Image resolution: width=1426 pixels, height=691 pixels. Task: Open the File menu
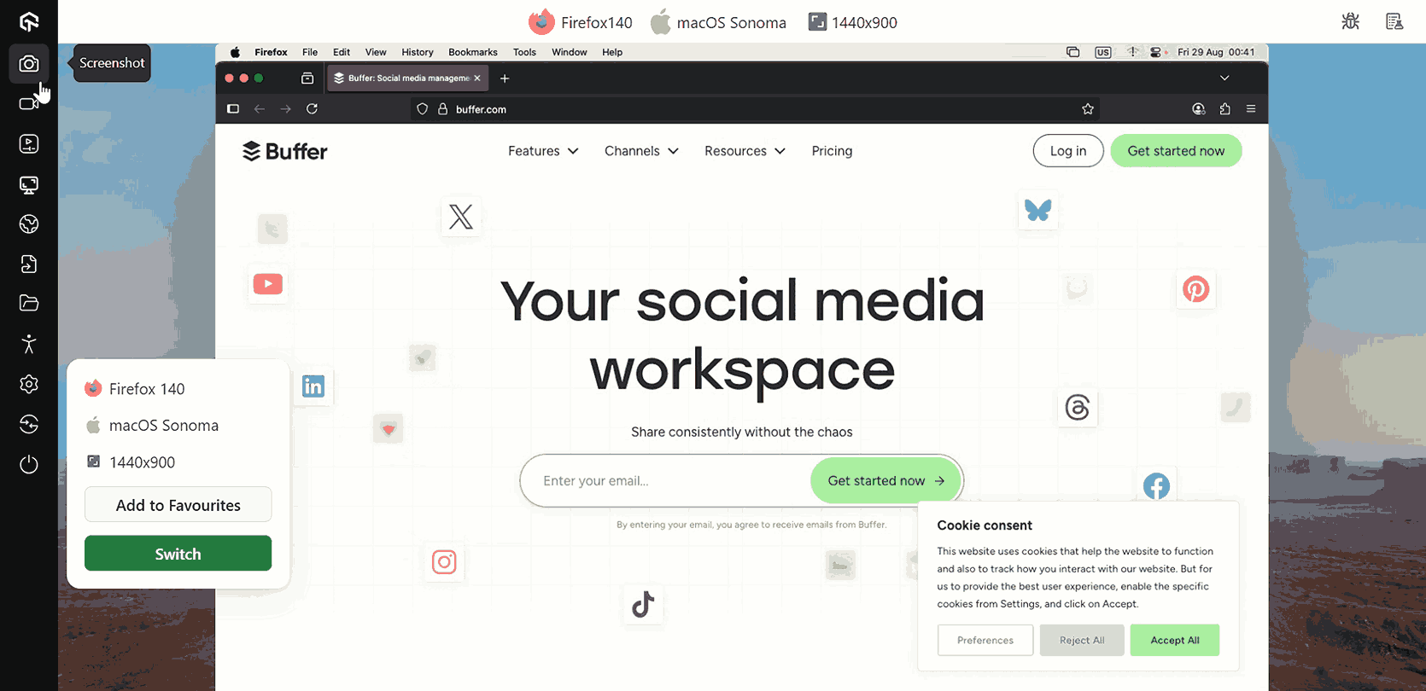coord(310,52)
